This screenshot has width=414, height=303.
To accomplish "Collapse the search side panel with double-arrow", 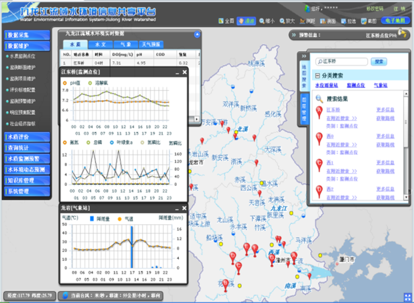I will [x=304, y=56].
